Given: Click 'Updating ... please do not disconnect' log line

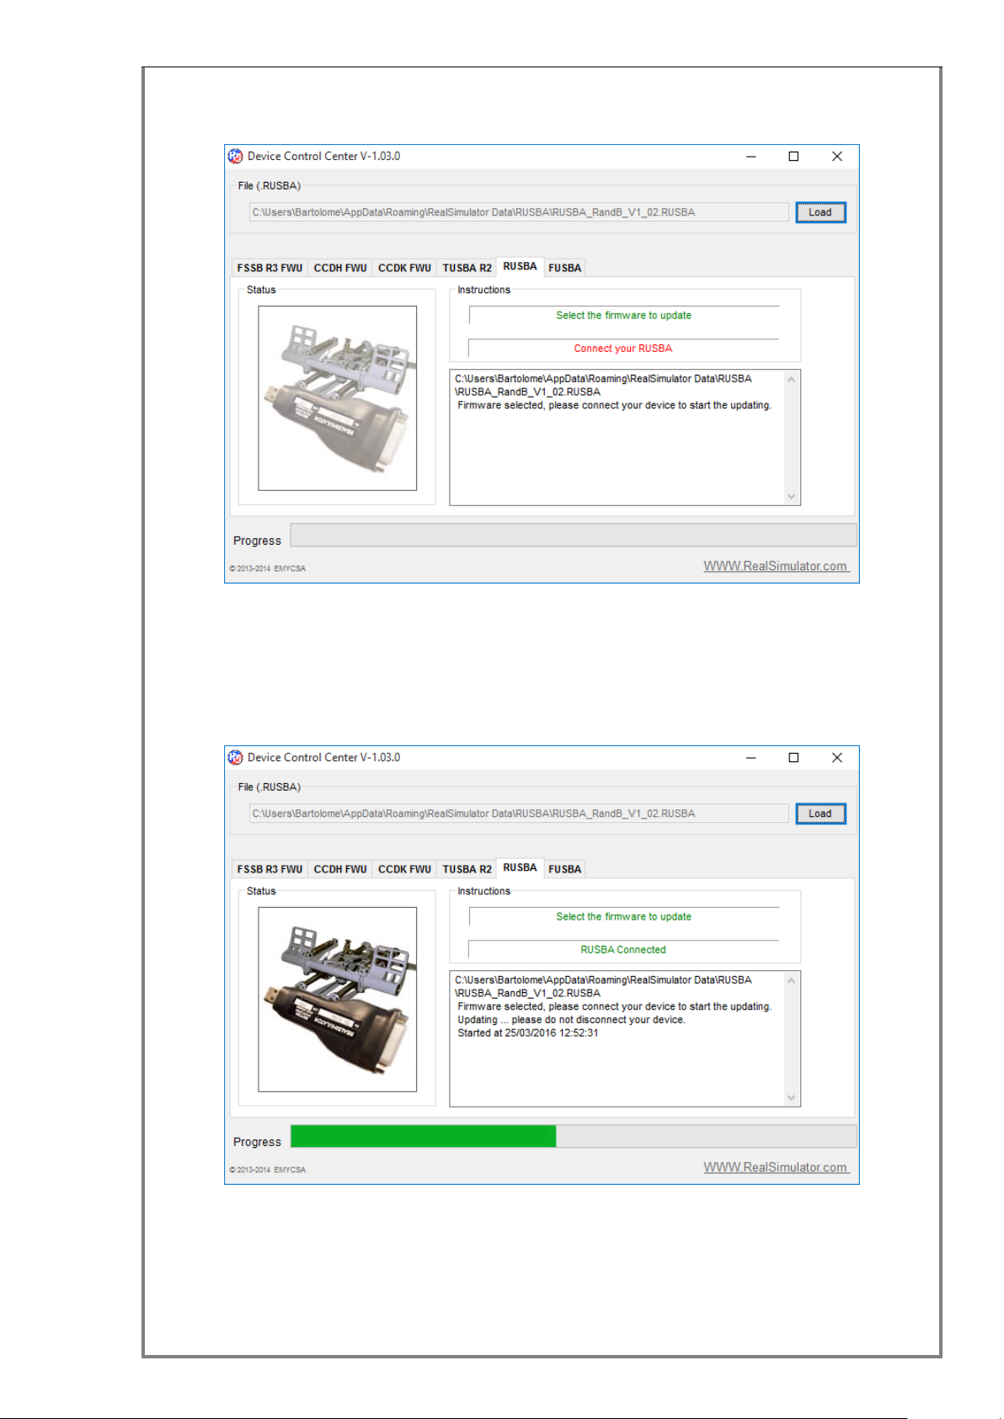Looking at the screenshot, I should pyautogui.click(x=572, y=1020).
